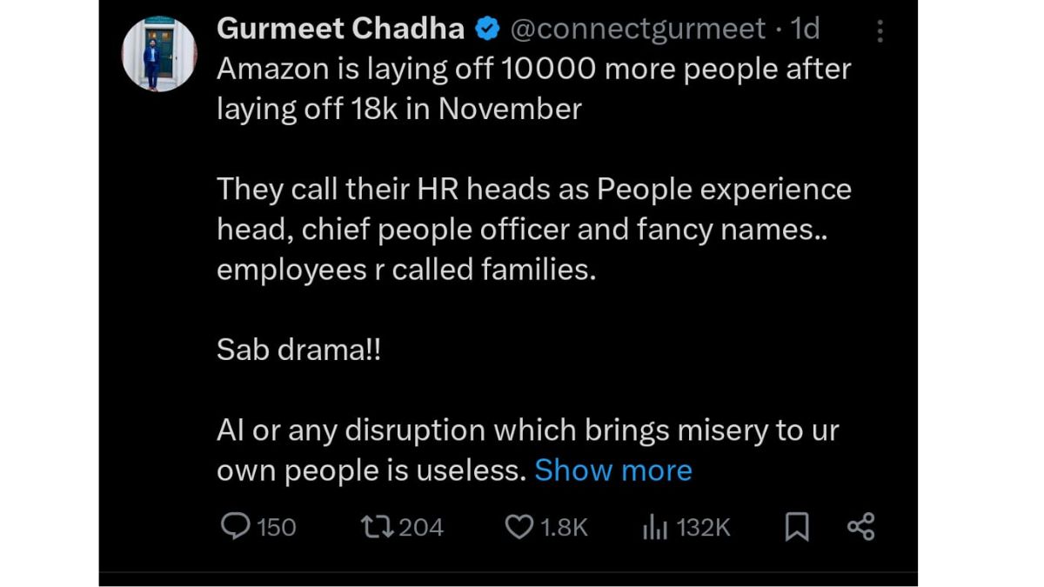Screen dimensions: 1044x587
Task: Bookmark this tweet
Action: (797, 526)
